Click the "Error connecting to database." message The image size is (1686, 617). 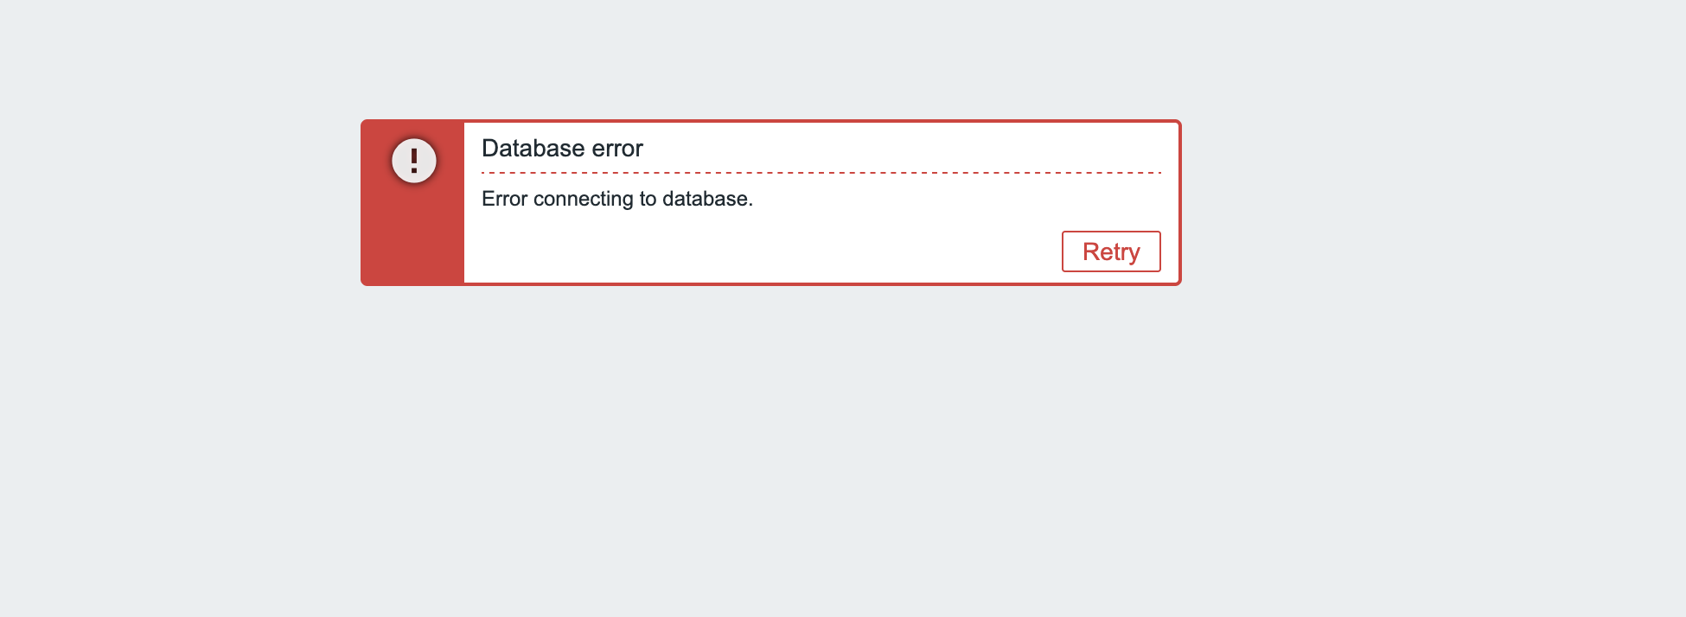pyautogui.click(x=616, y=199)
